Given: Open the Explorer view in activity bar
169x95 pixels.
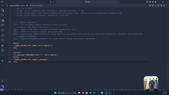Looking at the screenshot, I should pos(3,10).
